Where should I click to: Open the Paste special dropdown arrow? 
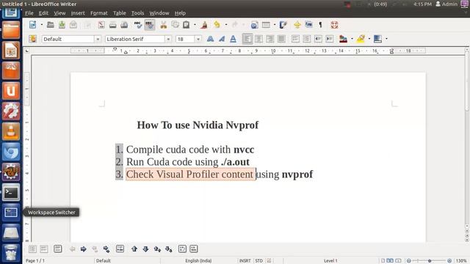[x=195, y=25]
